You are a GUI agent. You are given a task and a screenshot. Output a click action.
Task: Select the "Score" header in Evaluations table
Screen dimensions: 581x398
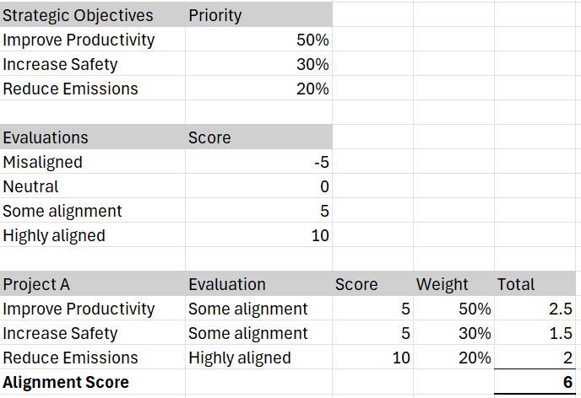(x=209, y=137)
